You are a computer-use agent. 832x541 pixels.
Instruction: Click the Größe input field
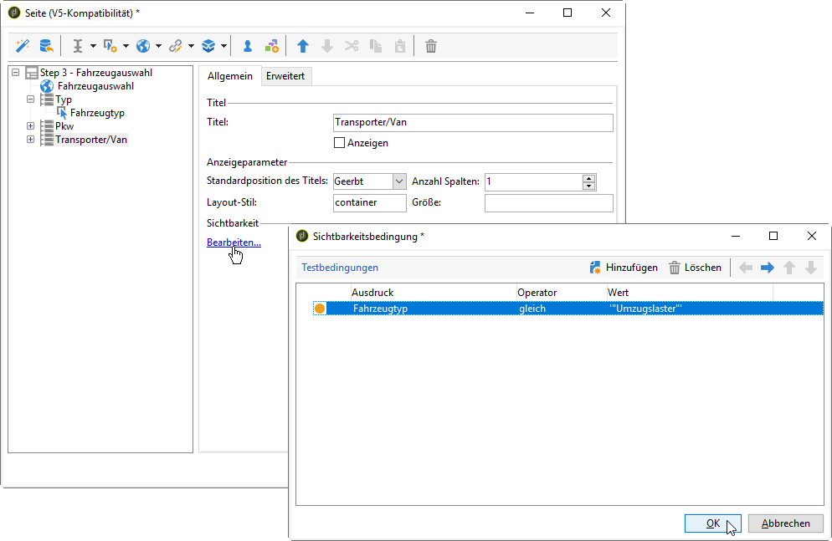click(x=548, y=203)
